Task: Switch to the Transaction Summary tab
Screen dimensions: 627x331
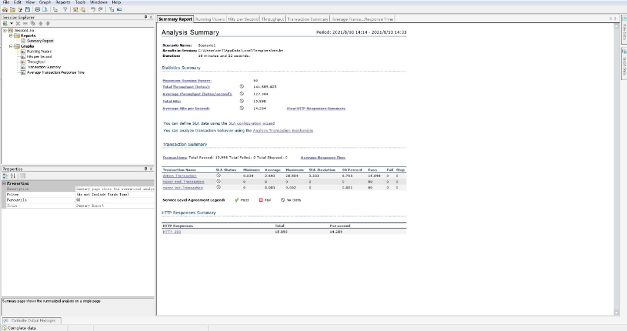Action: pos(308,19)
